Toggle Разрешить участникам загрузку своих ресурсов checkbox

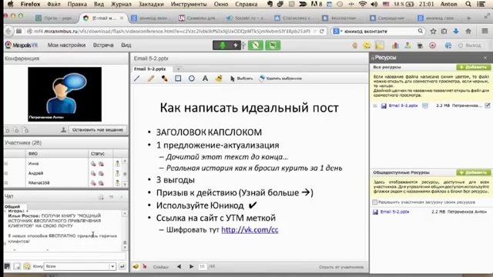(x=375, y=202)
